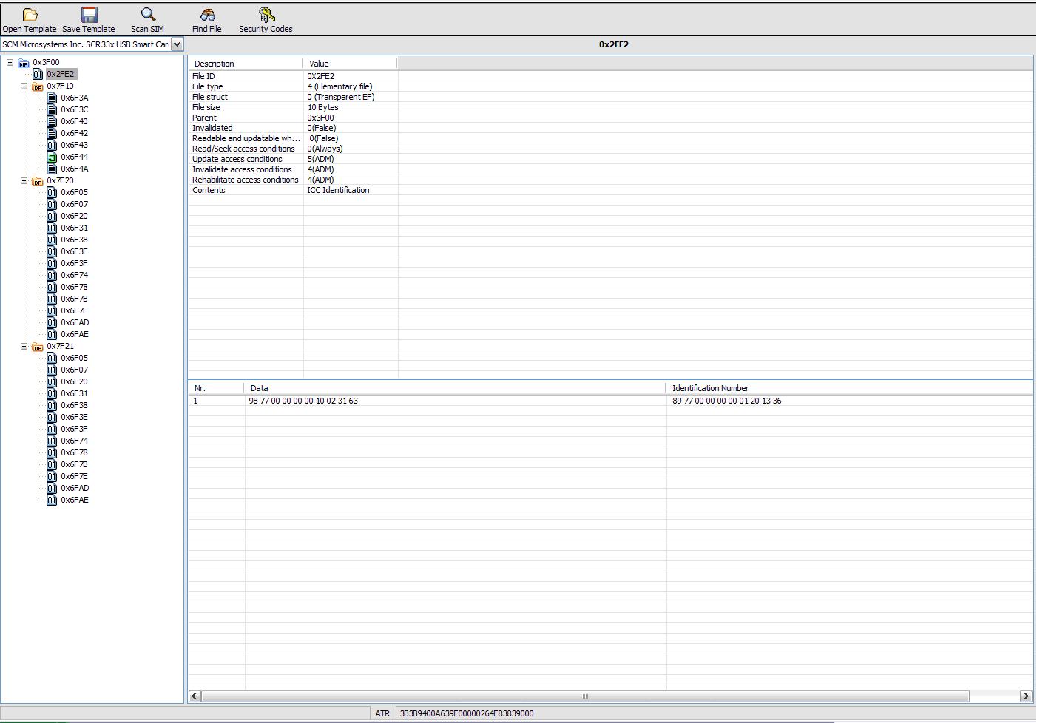Select 0x6F05 under 0x7F21

pos(74,358)
